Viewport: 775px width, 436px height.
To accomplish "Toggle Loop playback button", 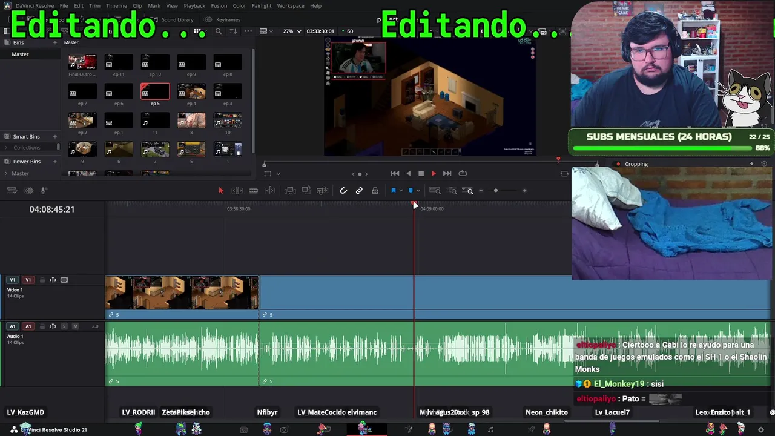I will click(x=463, y=174).
